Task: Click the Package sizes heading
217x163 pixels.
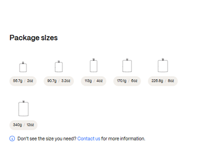Action: [33, 38]
